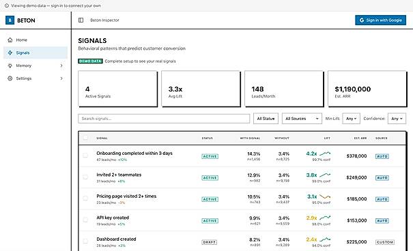Sort by the Lift column header
This screenshot has height=251, width=413.
[x=327, y=138]
